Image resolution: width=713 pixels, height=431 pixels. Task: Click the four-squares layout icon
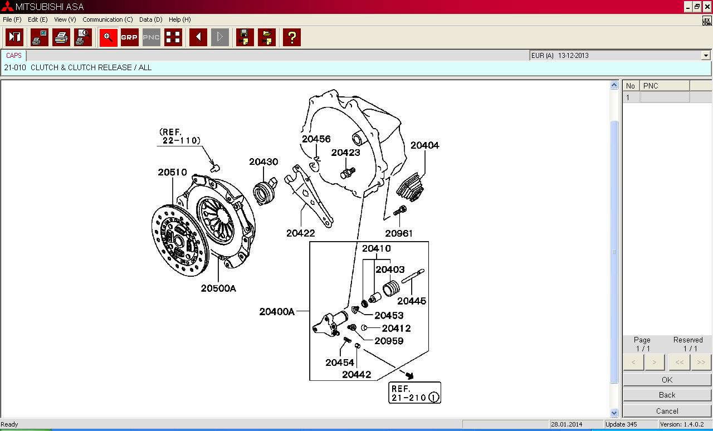(173, 37)
